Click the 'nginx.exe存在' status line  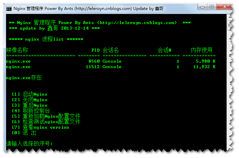[24, 78]
